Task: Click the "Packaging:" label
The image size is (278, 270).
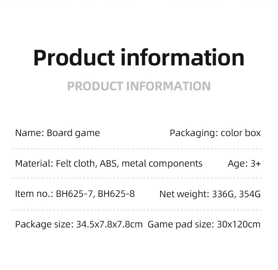Action: point(194,133)
